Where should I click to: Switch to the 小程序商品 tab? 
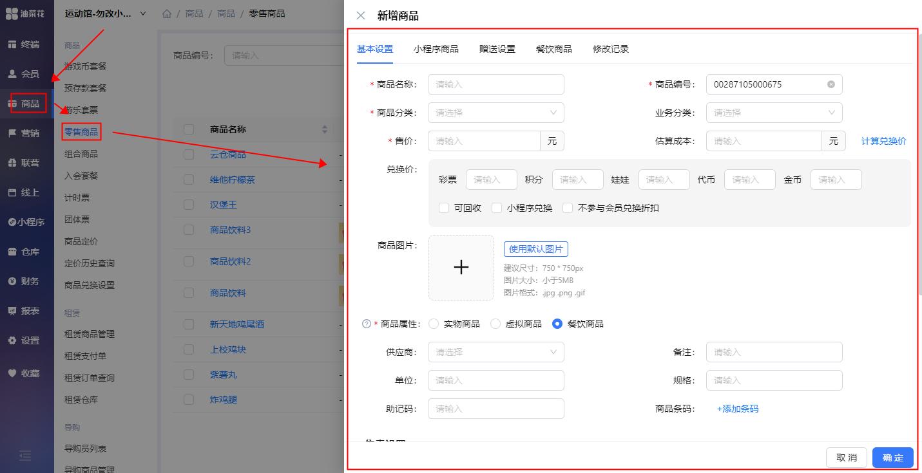coord(436,49)
